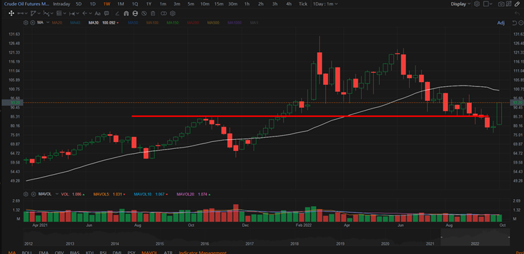Select the OBV indicator tab

click(59, 253)
